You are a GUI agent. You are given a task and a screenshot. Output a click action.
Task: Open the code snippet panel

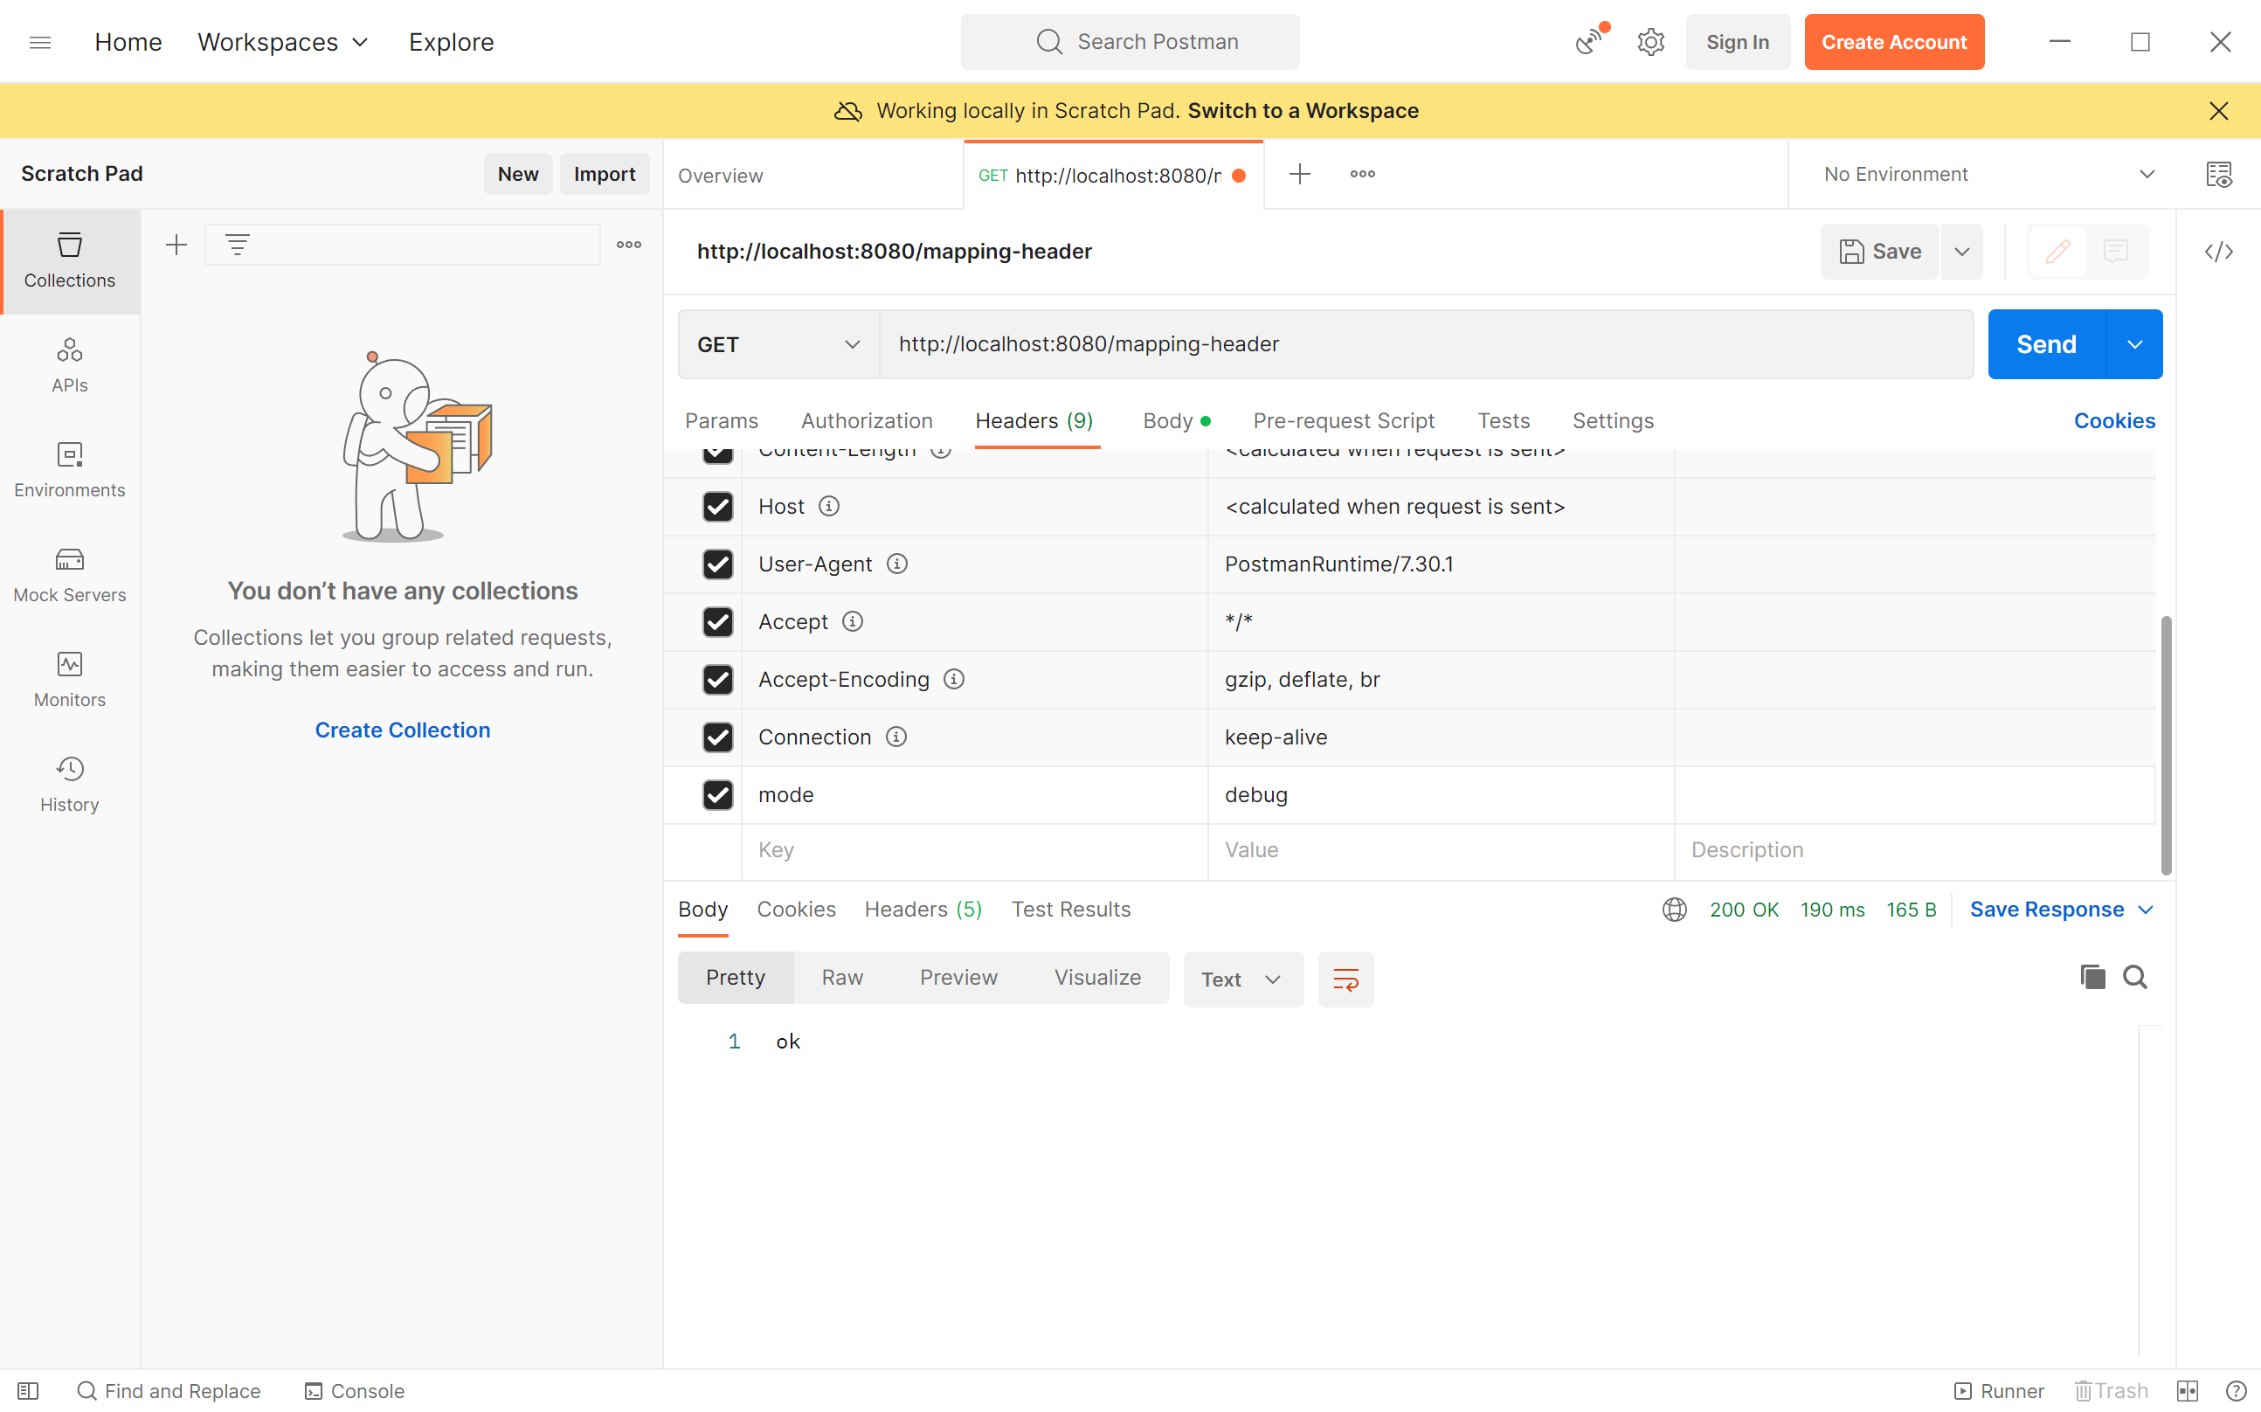2219,252
